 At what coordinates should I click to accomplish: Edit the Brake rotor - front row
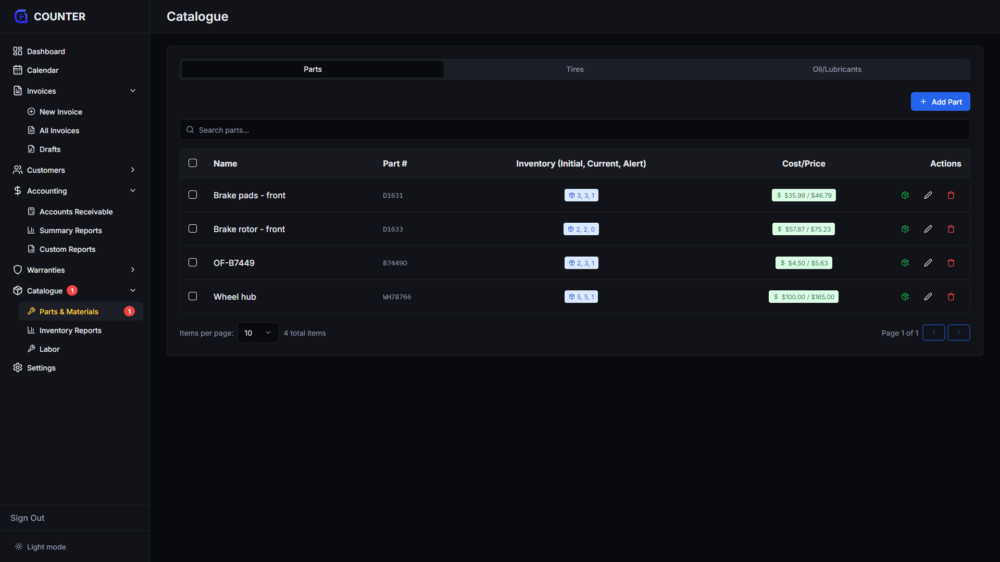928,229
